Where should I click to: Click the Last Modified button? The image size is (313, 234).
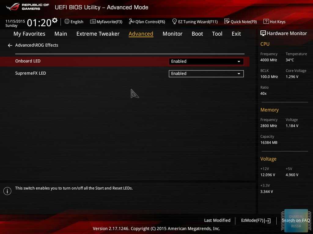pyautogui.click(x=217, y=221)
